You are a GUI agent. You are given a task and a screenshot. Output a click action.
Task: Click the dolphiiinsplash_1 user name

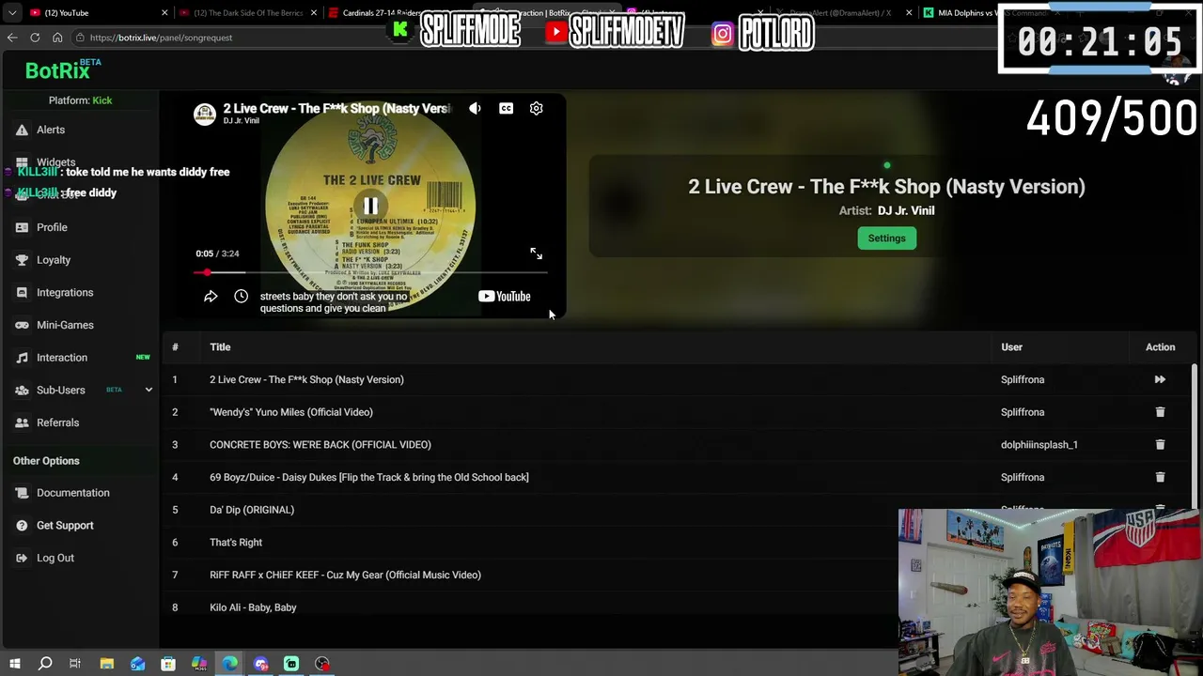(x=1039, y=445)
